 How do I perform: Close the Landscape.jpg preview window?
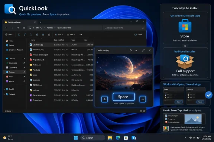tap(150, 50)
